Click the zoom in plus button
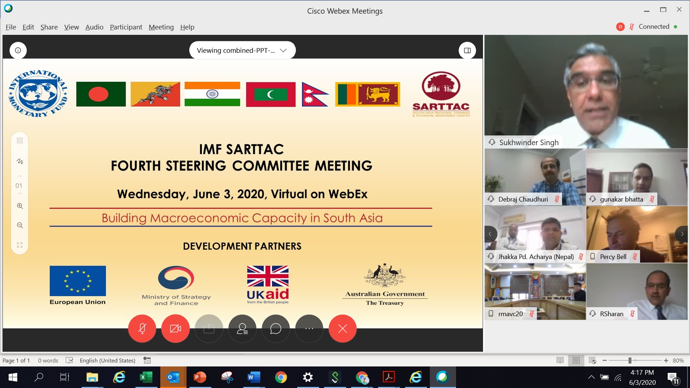Viewport: 690px width, 388px height. 666,360
